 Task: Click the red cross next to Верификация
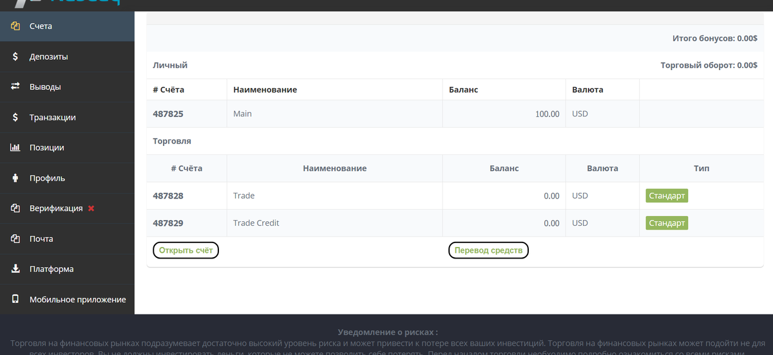(91, 208)
